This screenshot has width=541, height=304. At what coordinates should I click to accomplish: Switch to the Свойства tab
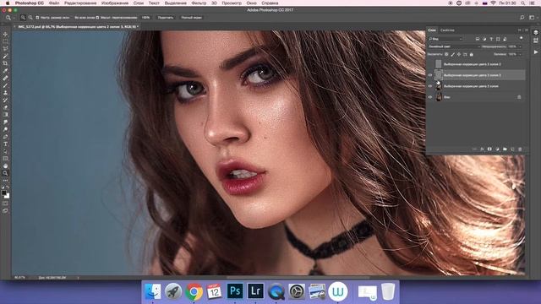point(447,30)
